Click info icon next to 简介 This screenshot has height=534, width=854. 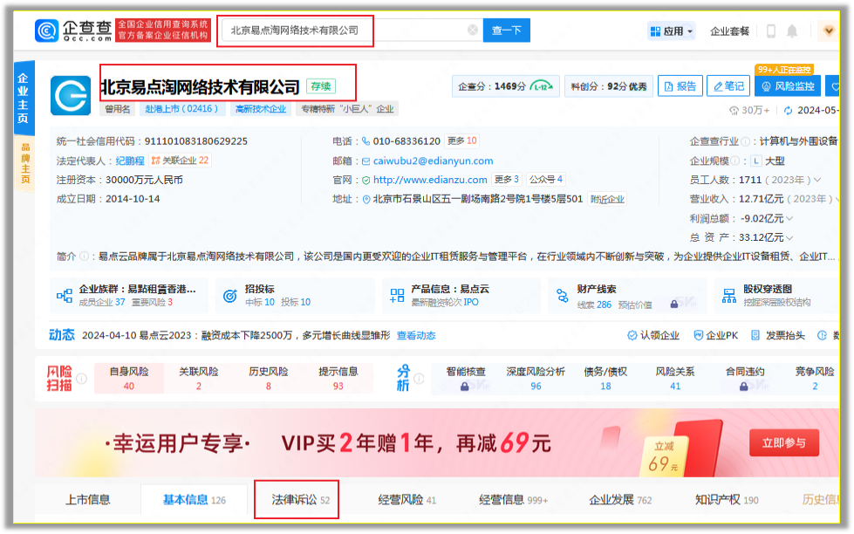84,257
